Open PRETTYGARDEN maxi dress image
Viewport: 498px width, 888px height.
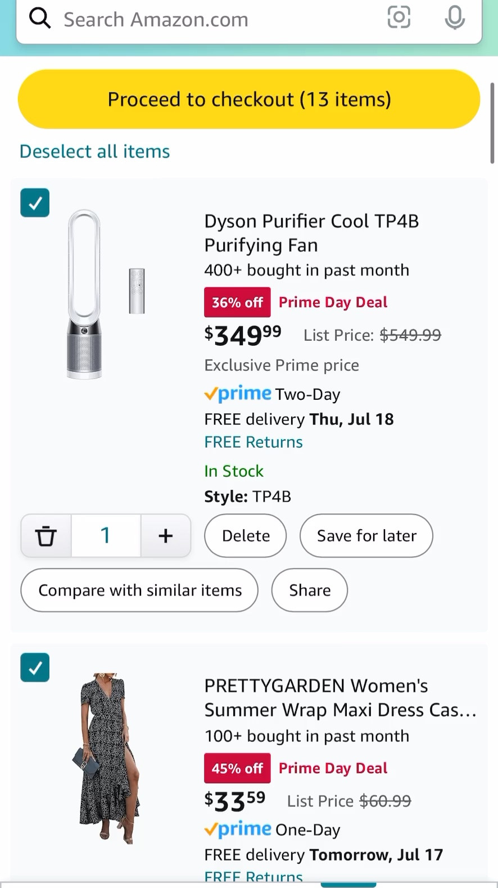tap(107, 757)
